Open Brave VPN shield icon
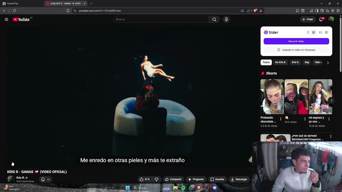342x192 pixels. (333, 11)
